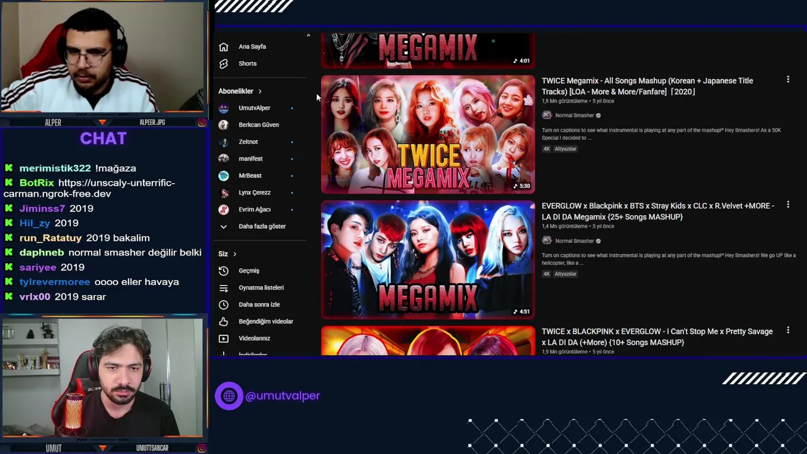Select Geçmiş menu item
Screen dimensions: 807x454
[249, 271]
